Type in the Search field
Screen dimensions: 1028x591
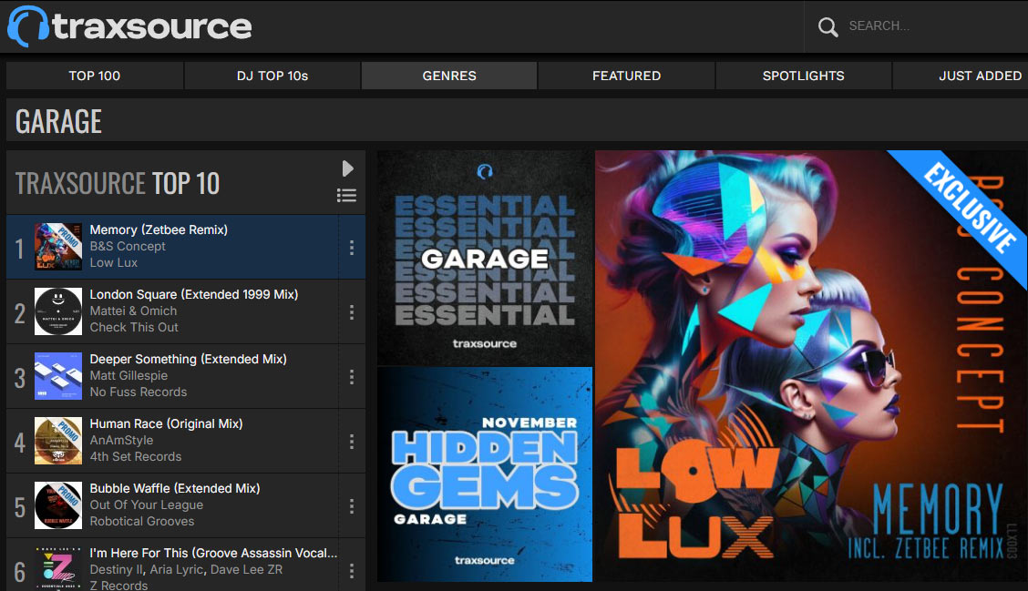point(930,26)
